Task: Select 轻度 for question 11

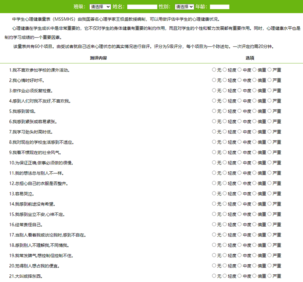Action: (x=225, y=173)
